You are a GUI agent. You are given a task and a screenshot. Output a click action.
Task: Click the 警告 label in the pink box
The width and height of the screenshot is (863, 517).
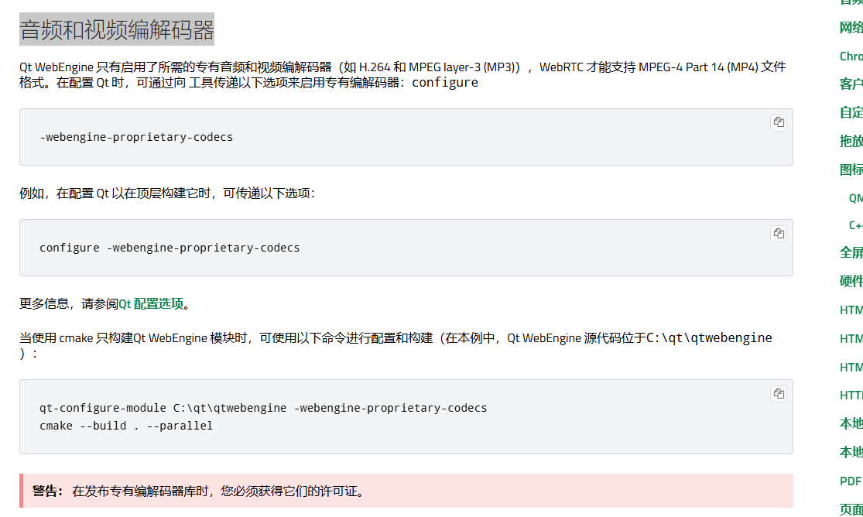(x=47, y=491)
